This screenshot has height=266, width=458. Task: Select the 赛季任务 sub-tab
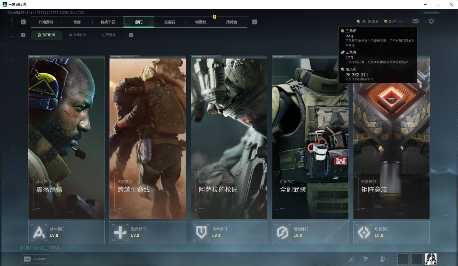tap(77, 35)
